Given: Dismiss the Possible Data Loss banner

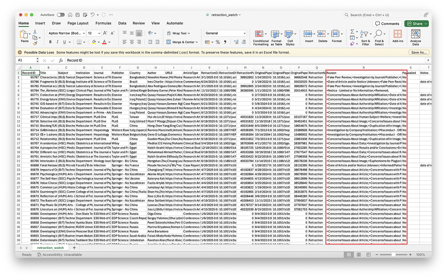Looking at the screenshot, I should pyautogui.click(x=20, y=52).
